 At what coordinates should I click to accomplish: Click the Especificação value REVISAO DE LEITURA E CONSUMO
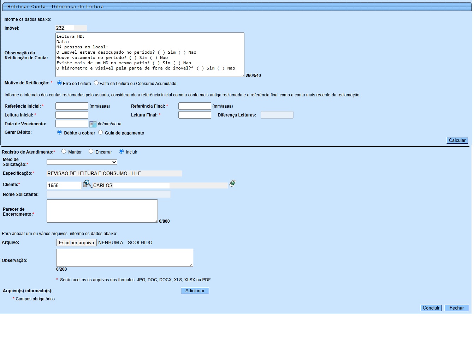[x=114, y=174]
